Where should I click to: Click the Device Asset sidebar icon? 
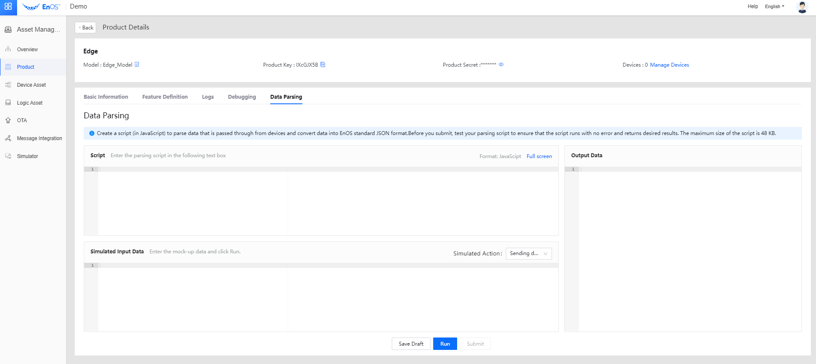8,85
